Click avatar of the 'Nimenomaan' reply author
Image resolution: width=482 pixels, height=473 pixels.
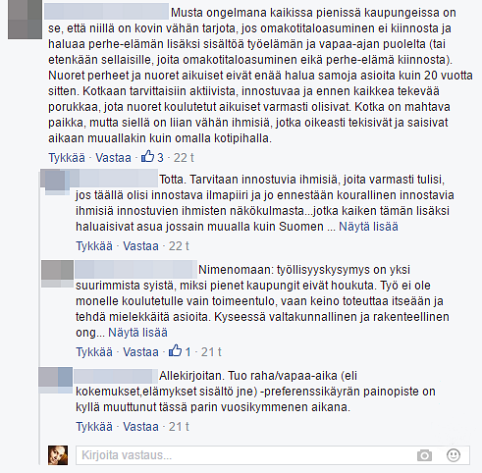tap(57, 274)
